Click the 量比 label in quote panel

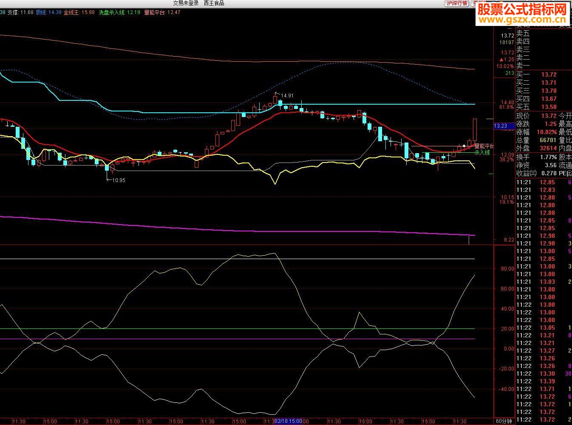565,140
